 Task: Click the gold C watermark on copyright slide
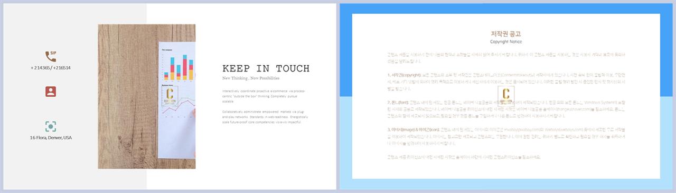(506, 96)
